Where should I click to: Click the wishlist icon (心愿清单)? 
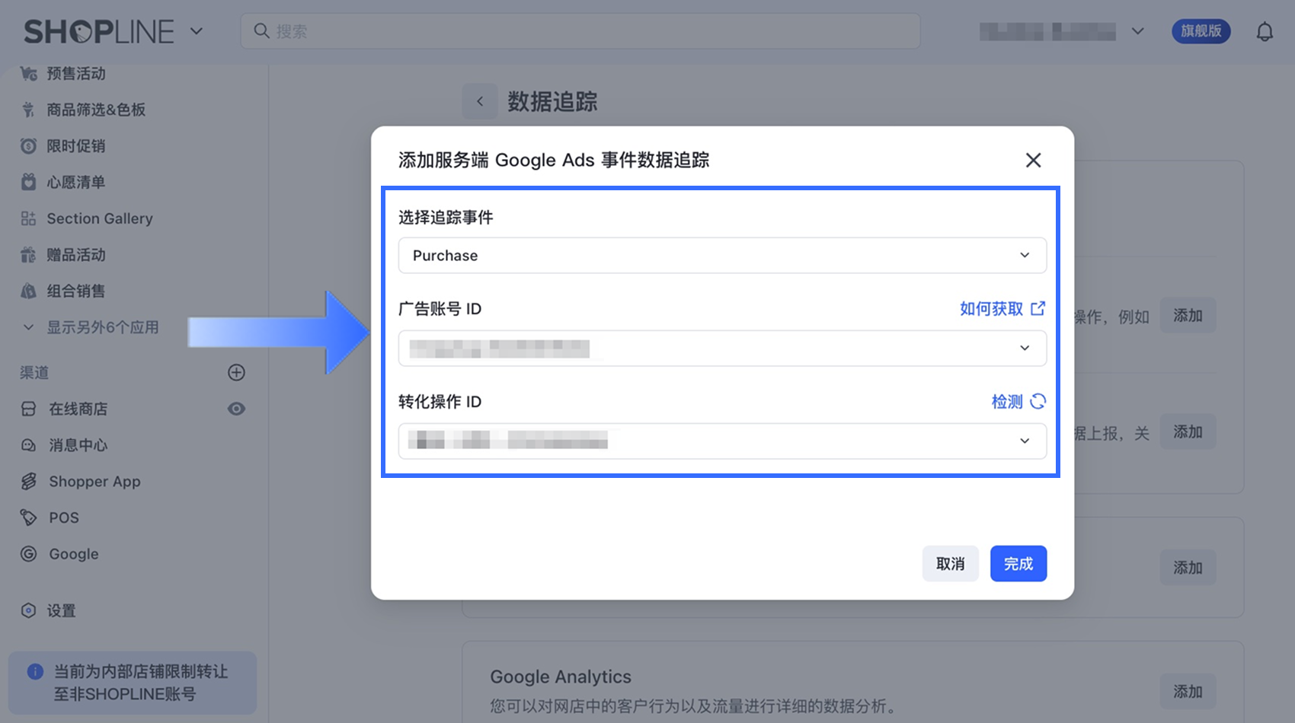[29, 182]
